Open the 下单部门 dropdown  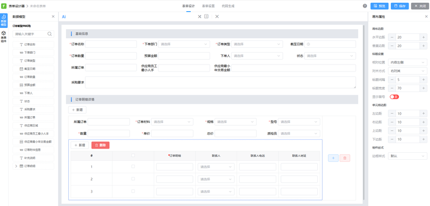point(184,44)
